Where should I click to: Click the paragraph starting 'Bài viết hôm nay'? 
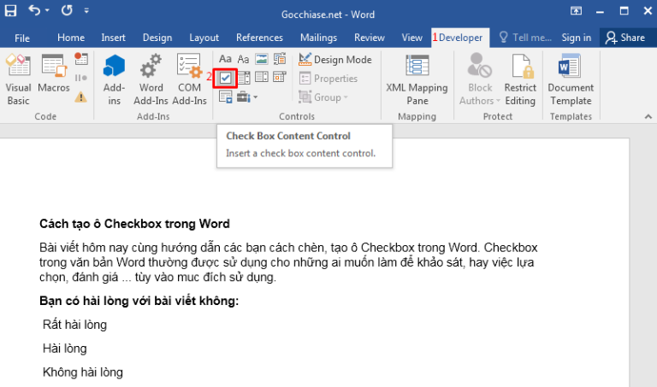point(288,262)
